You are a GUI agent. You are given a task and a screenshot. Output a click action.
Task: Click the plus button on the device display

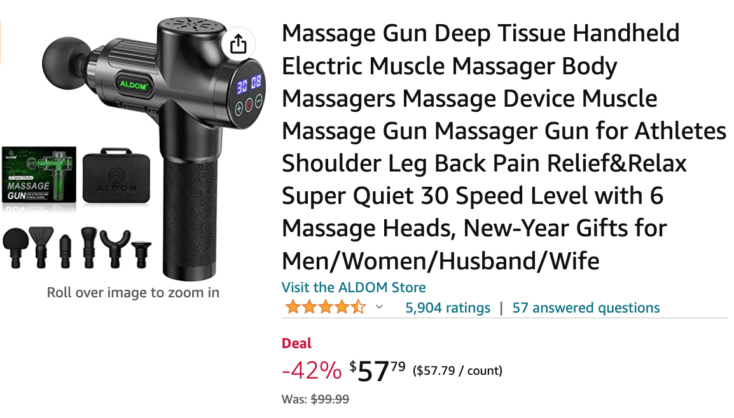point(239,109)
